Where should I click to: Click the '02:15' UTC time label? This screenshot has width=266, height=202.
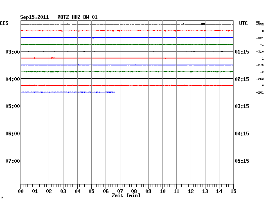point(242,79)
